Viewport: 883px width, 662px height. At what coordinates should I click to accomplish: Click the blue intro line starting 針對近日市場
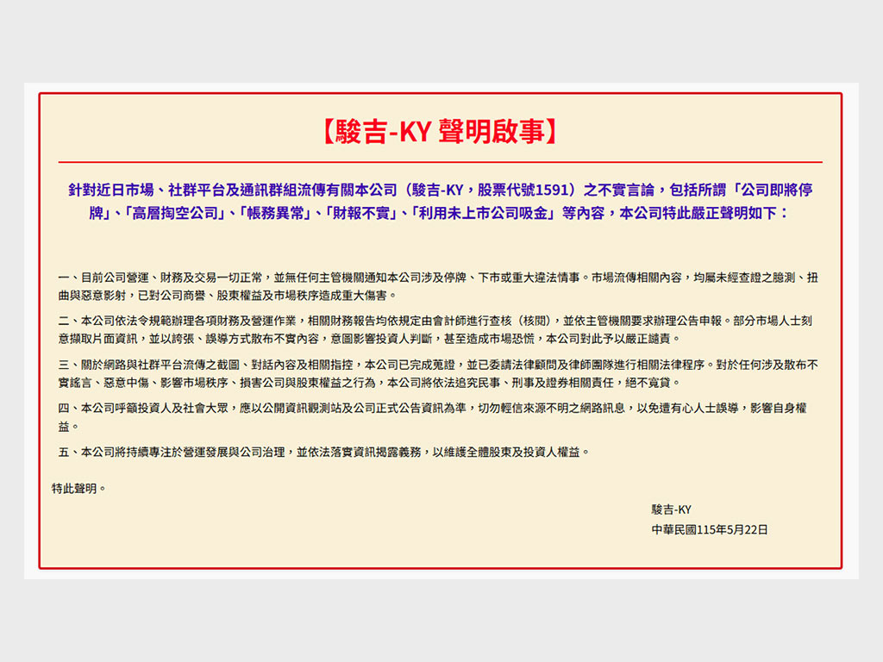point(441,190)
